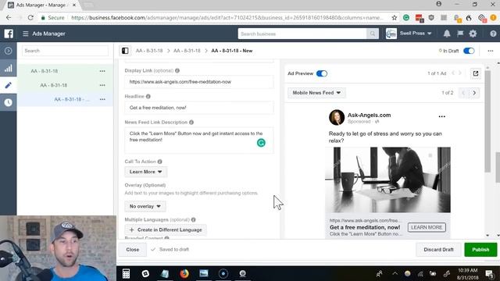Select the edit pencil sidebar icon
The image size is (500, 281).
click(x=9, y=85)
